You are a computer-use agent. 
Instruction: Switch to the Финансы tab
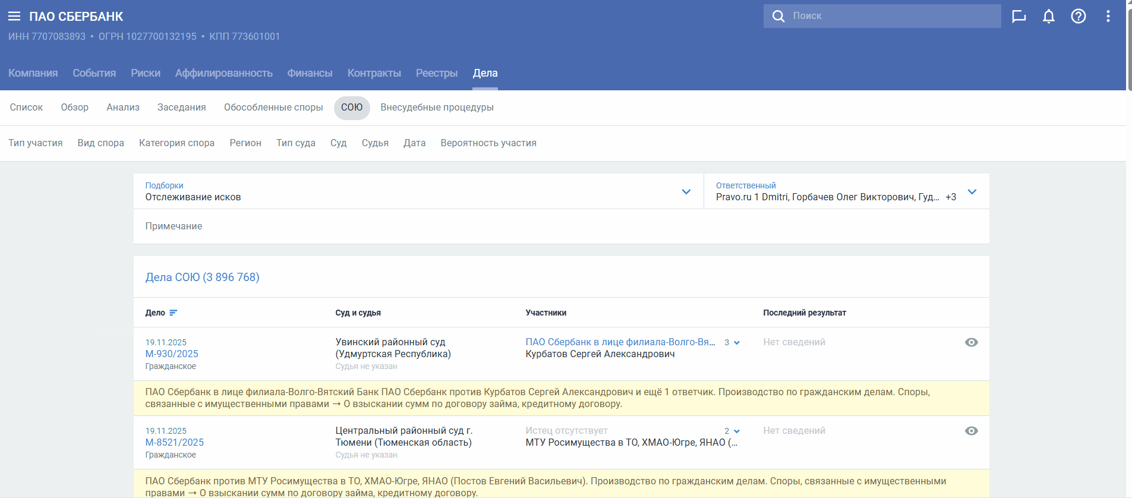pos(310,73)
